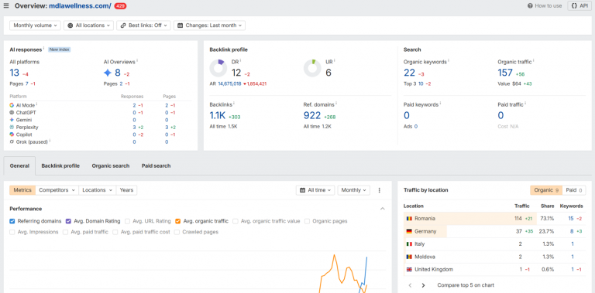Open the Monthly volume dropdown
Screen dimensions: 595x293
[35, 26]
